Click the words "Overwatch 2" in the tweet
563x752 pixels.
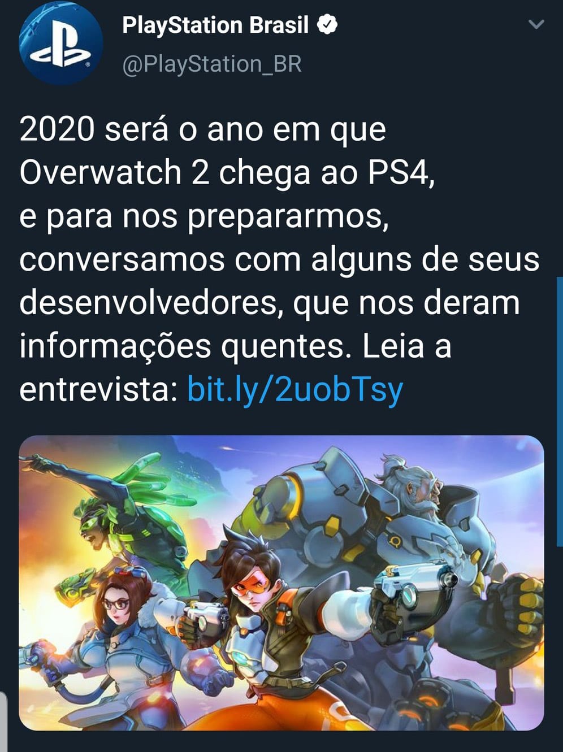(114, 173)
